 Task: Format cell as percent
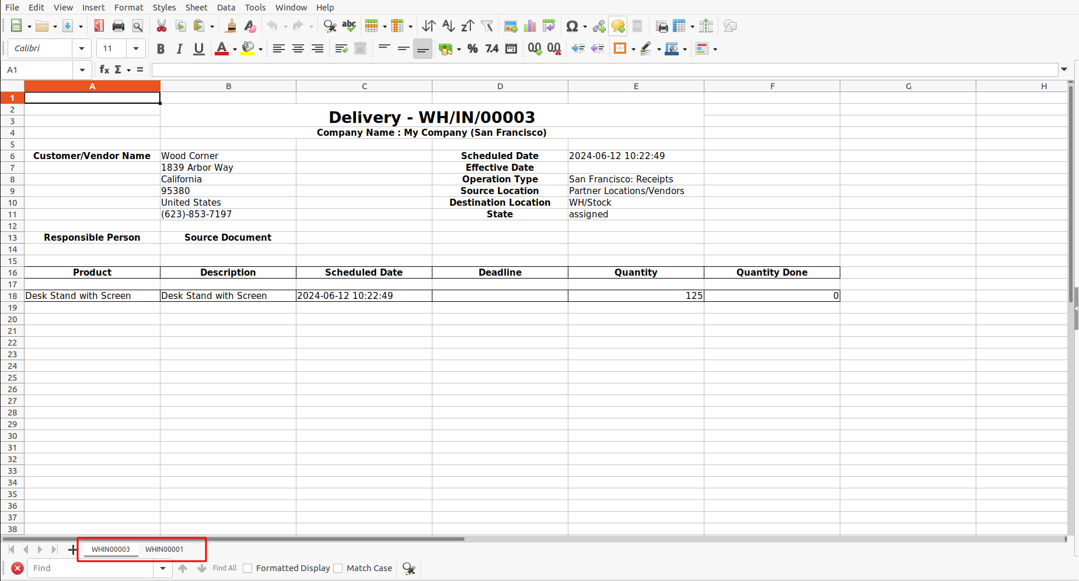(x=473, y=49)
